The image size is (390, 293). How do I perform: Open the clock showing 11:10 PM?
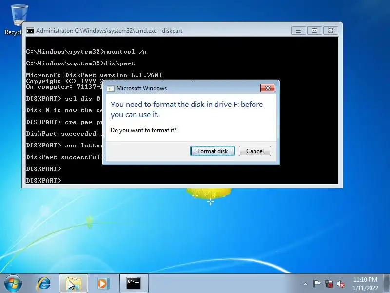click(x=365, y=284)
